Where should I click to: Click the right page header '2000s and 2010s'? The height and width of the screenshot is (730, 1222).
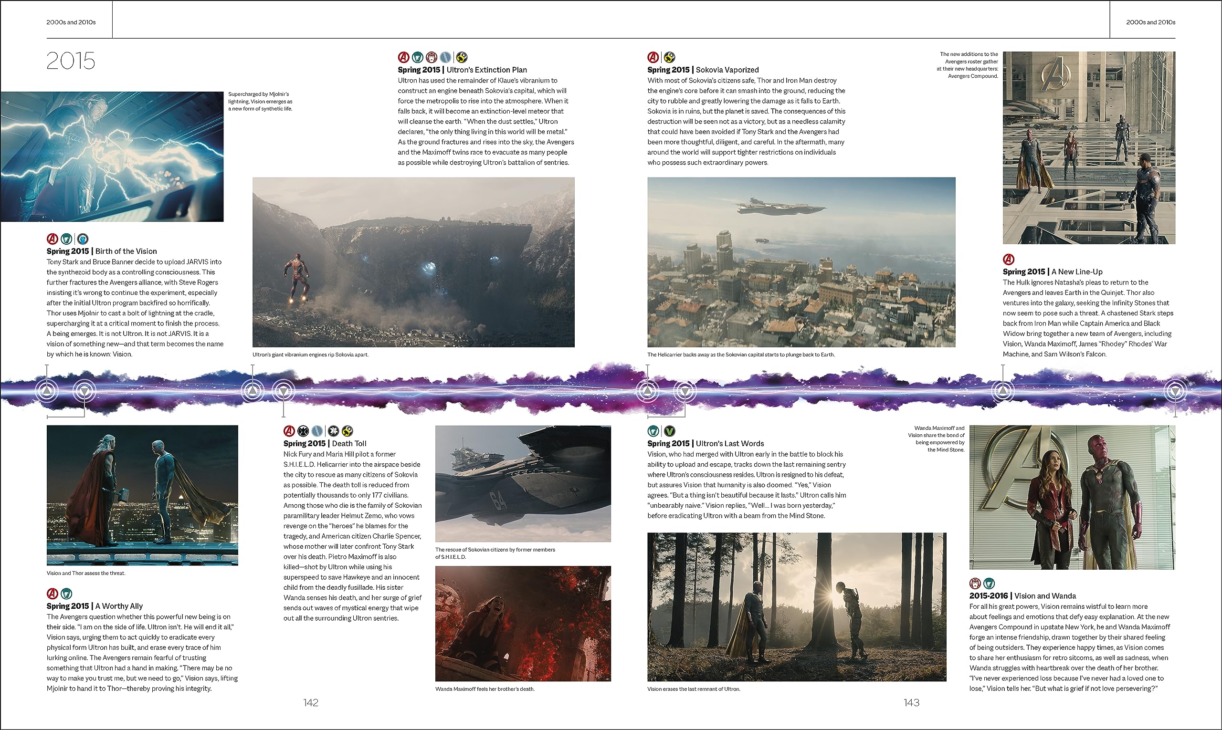[x=1151, y=22]
